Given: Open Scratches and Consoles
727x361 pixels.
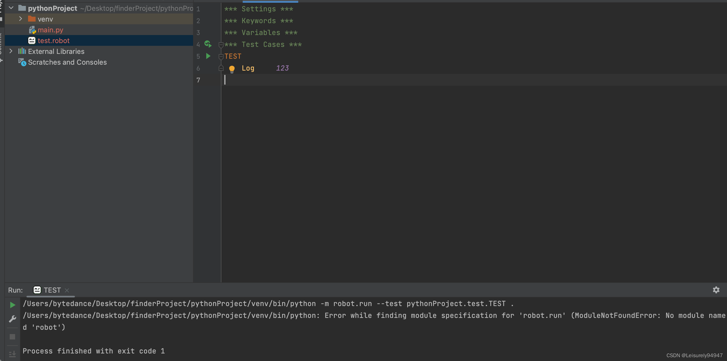Looking at the screenshot, I should pyautogui.click(x=67, y=62).
